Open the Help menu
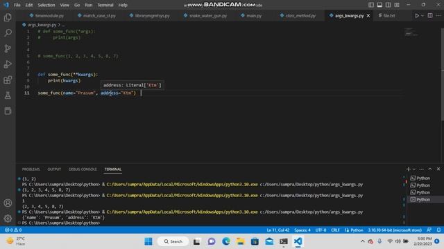 [x=123, y=5]
